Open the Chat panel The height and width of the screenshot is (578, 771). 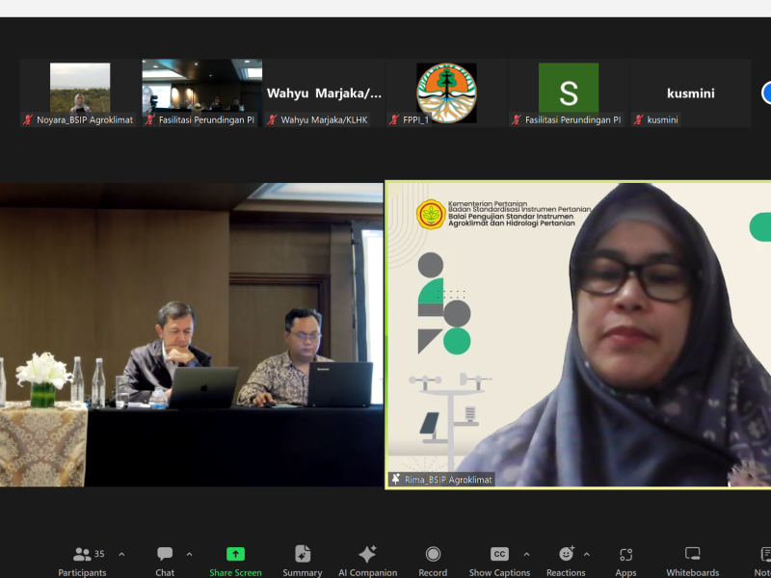tap(165, 560)
